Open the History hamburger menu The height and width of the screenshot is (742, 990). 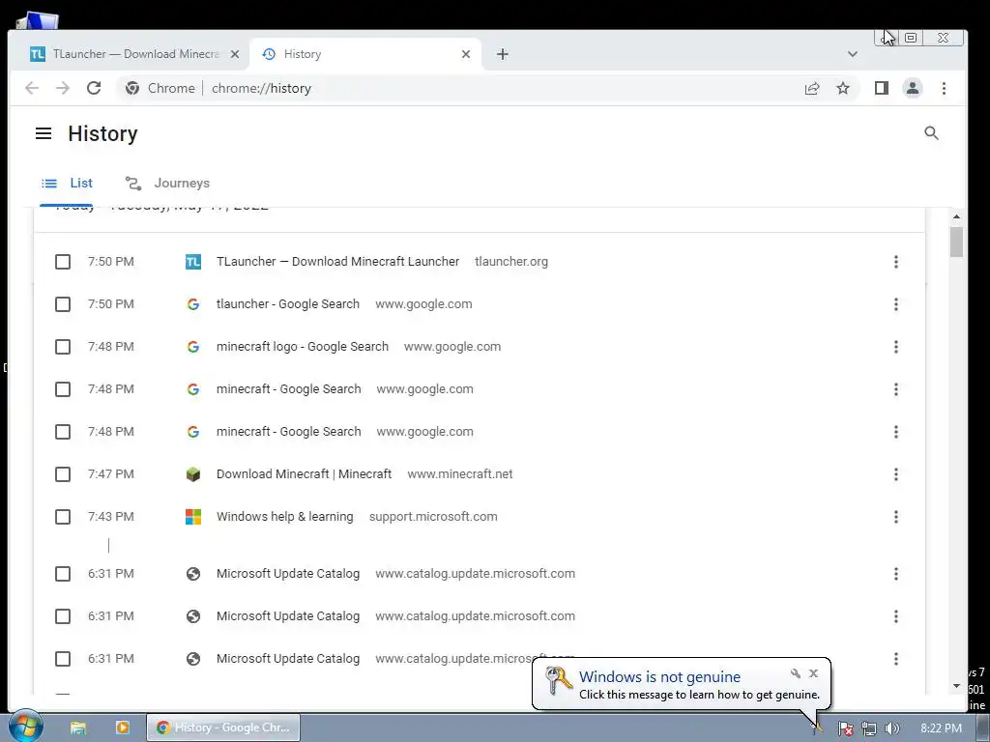(x=43, y=133)
